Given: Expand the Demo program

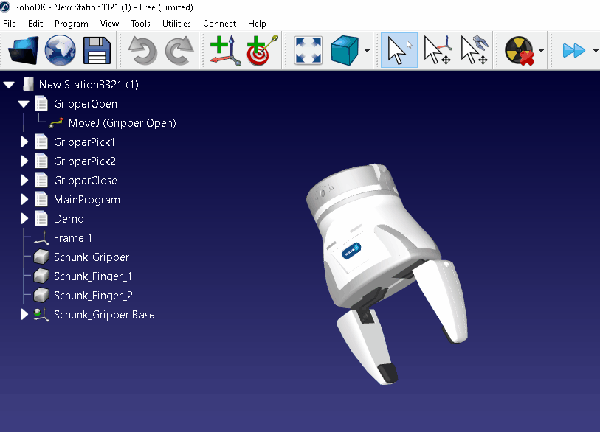Looking at the screenshot, I should (24, 218).
